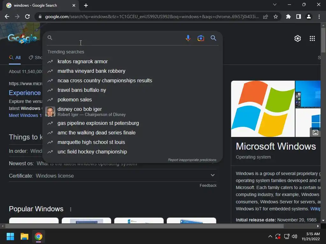Screen dimensions: 326x244
Task: Open the Chrome profile avatar
Action: point(309,17)
